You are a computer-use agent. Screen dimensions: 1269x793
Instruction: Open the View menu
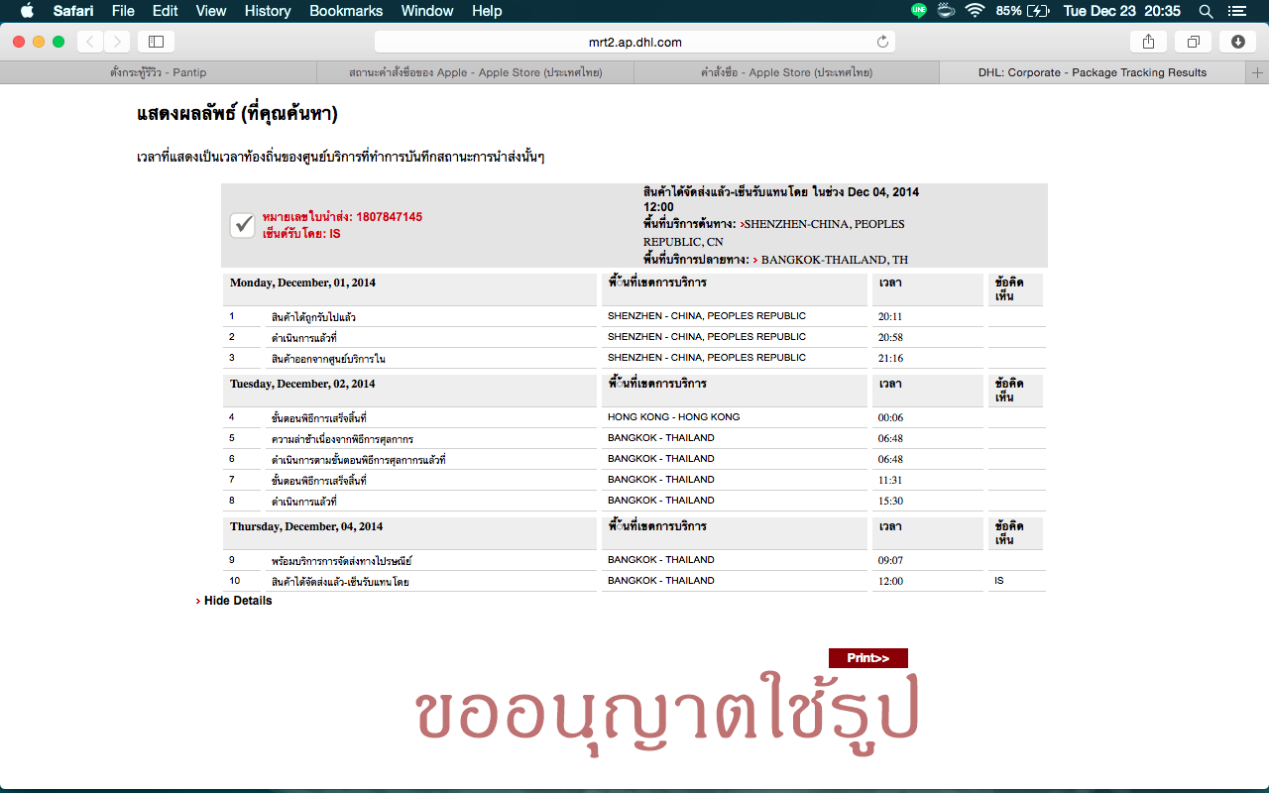[x=211, y=11]
